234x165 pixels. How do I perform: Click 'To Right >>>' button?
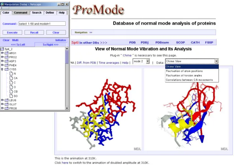51,45
